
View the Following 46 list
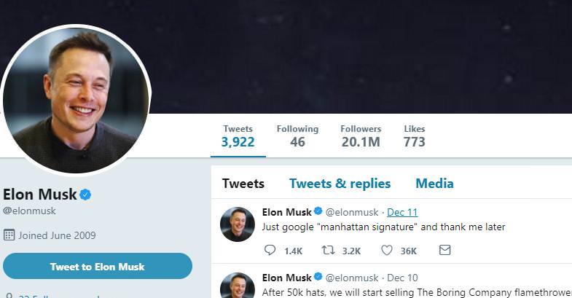[x=297, y=136]
